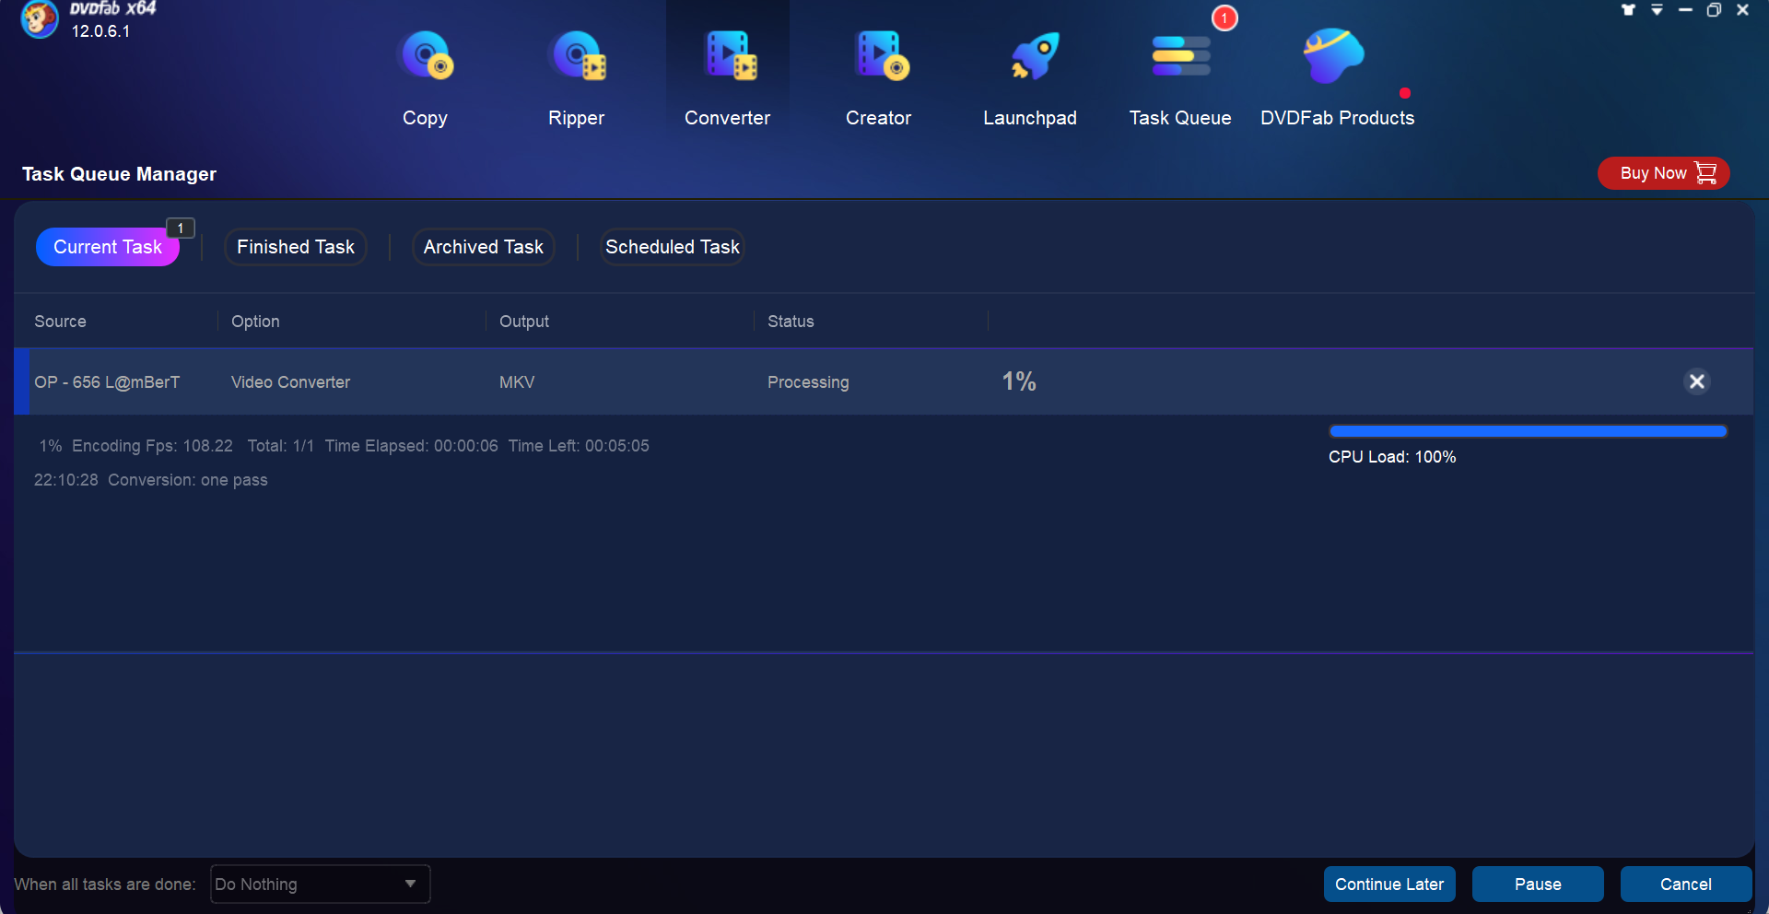The image size is (1769, 914).
Task: Click the Buy Now button
Action: coord(1662,173)
